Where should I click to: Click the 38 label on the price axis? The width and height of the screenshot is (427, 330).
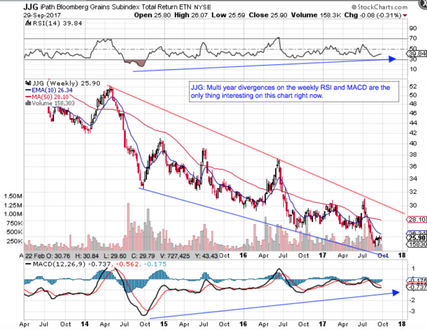pos(413,155)
